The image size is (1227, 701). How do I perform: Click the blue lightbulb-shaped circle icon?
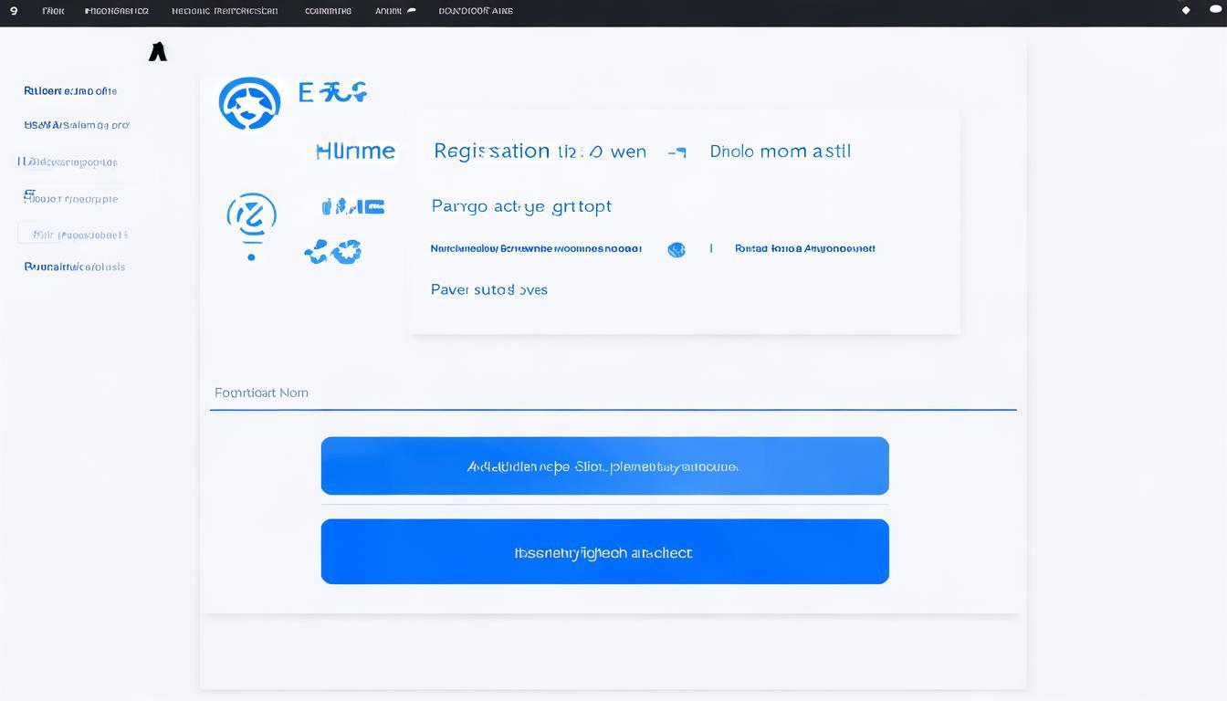point(251,217)
